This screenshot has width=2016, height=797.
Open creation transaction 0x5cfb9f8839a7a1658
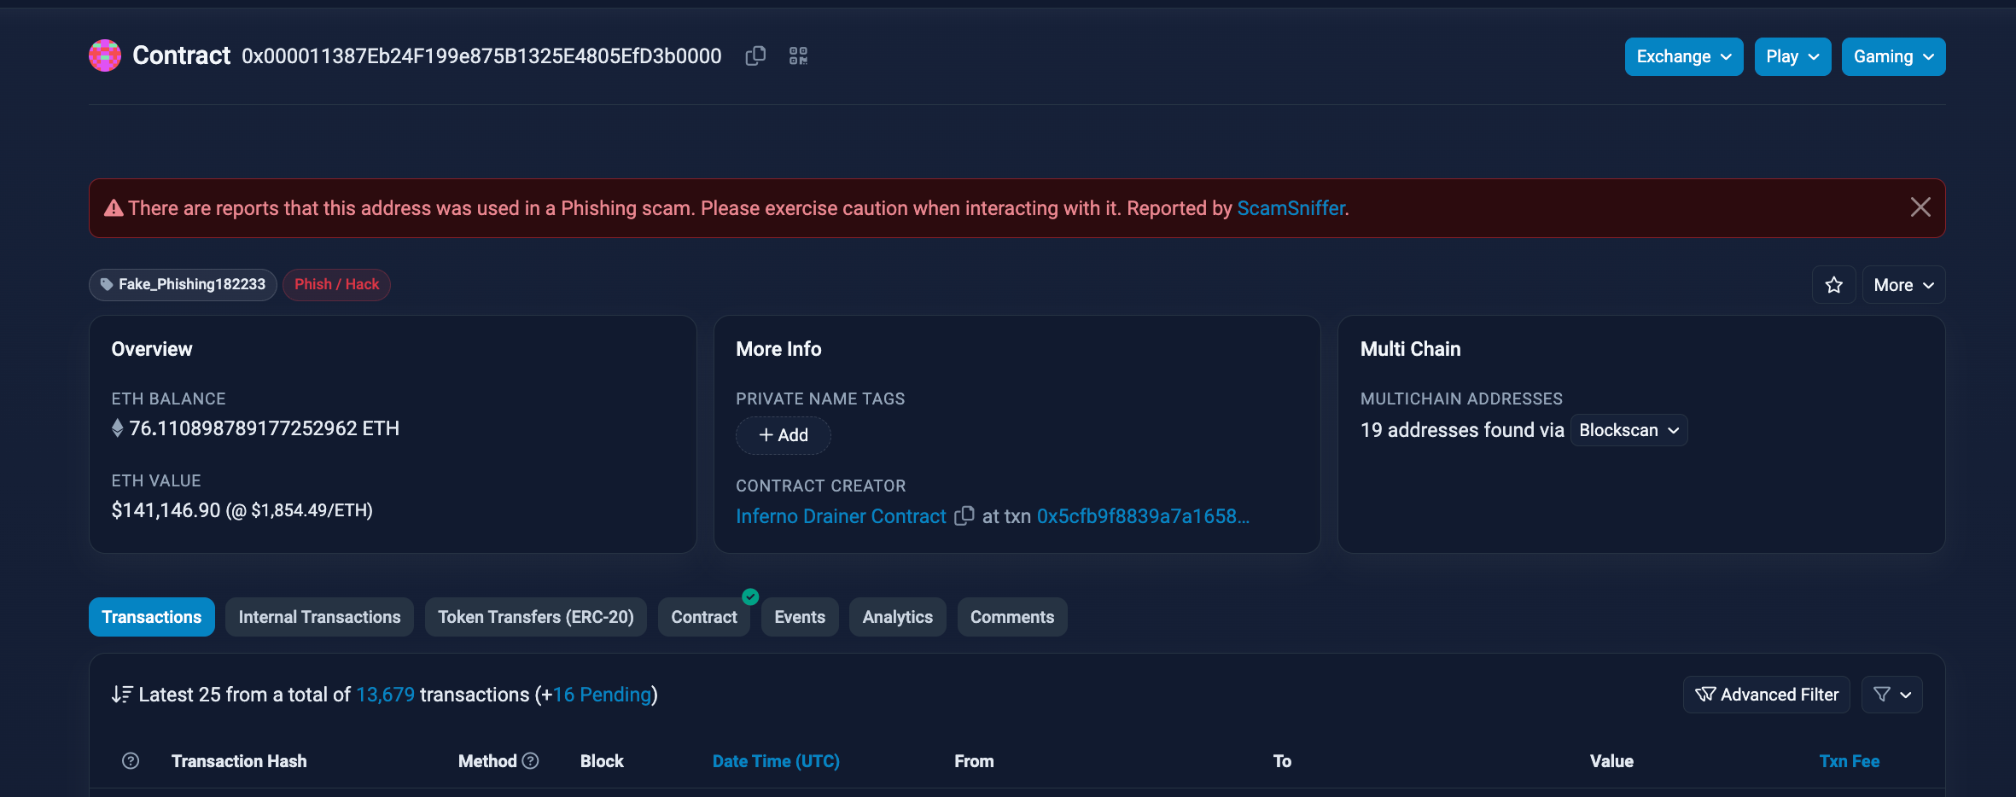(x=1143, y=516)
